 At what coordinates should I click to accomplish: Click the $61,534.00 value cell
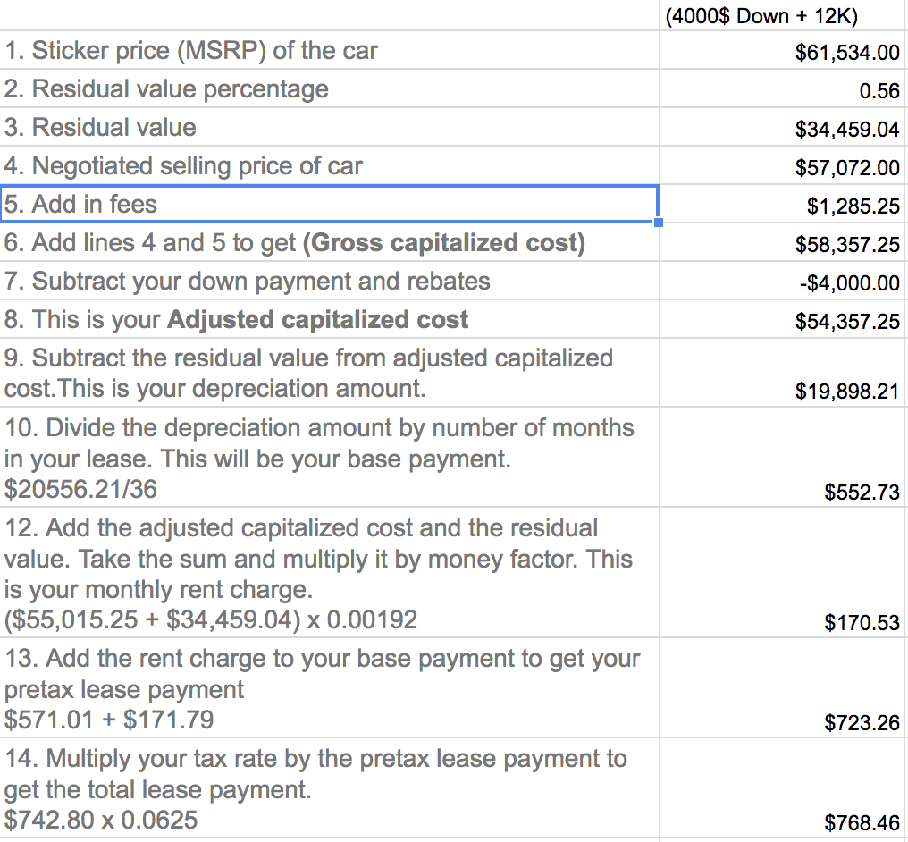point(781,50)
